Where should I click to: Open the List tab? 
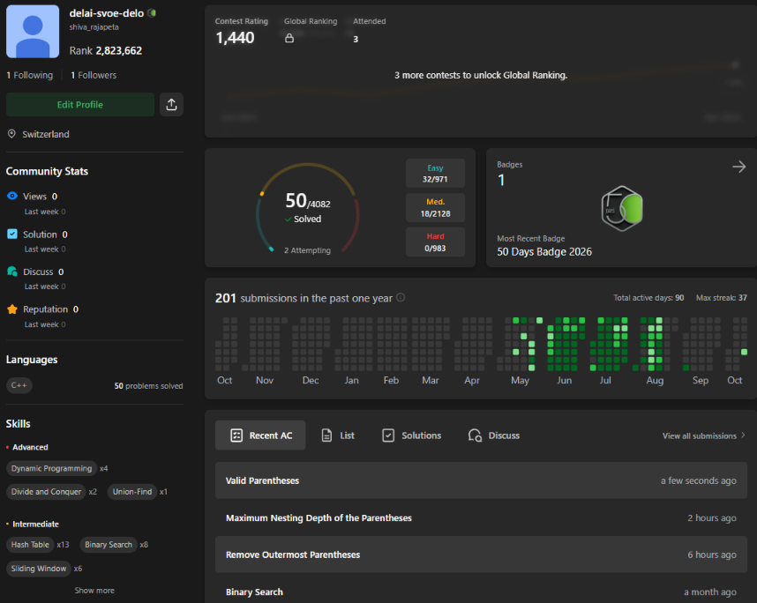pyautogui.click(x=338, y=435)
